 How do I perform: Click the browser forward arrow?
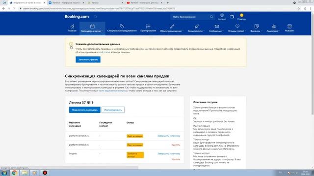click(x=9, y=9)
